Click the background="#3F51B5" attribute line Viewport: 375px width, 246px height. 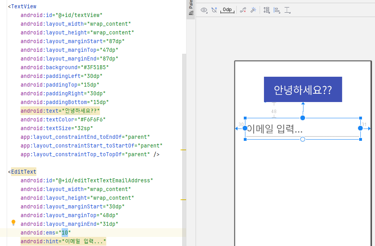point(64,68)
